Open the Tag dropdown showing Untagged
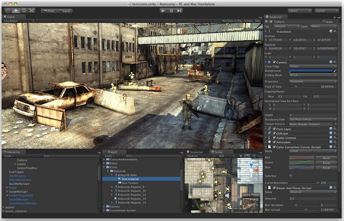Screen dimensions: 344x221 tap(286, 26)
